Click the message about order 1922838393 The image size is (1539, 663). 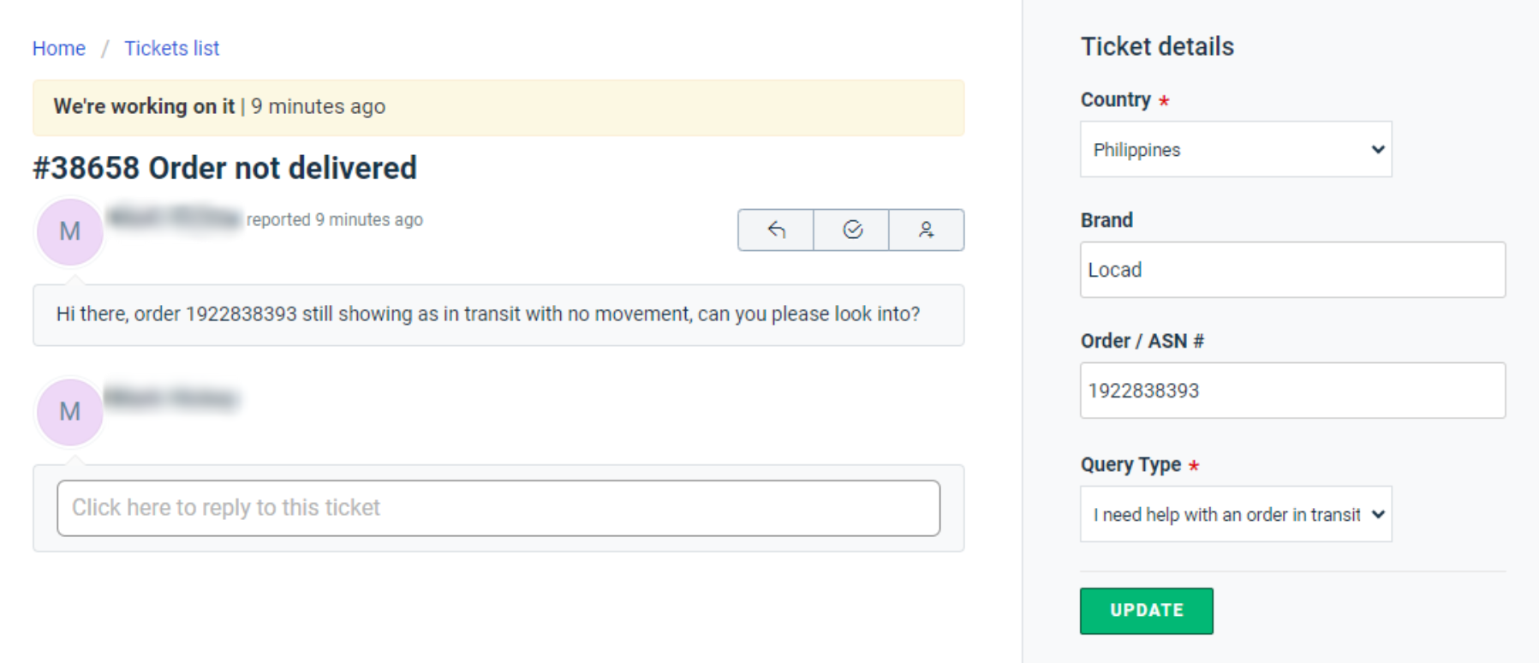[x=488, y=314]
